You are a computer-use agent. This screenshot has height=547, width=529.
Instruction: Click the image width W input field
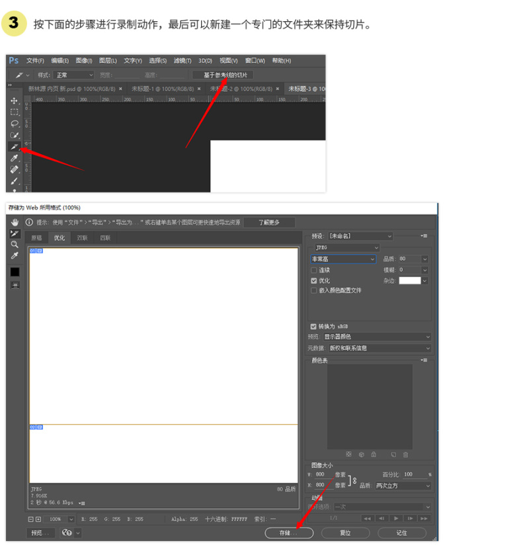point(323,474)
